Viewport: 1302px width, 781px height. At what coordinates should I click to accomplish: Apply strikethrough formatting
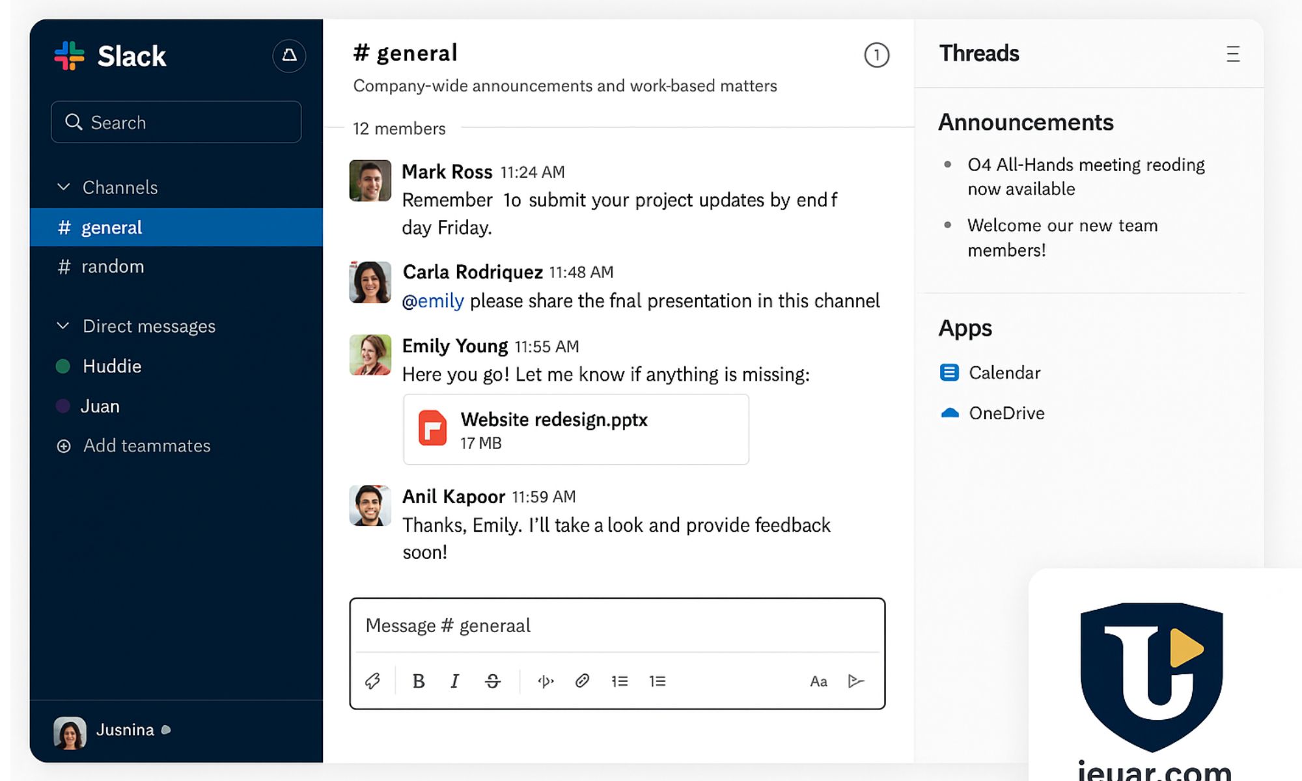click(493, 681)
